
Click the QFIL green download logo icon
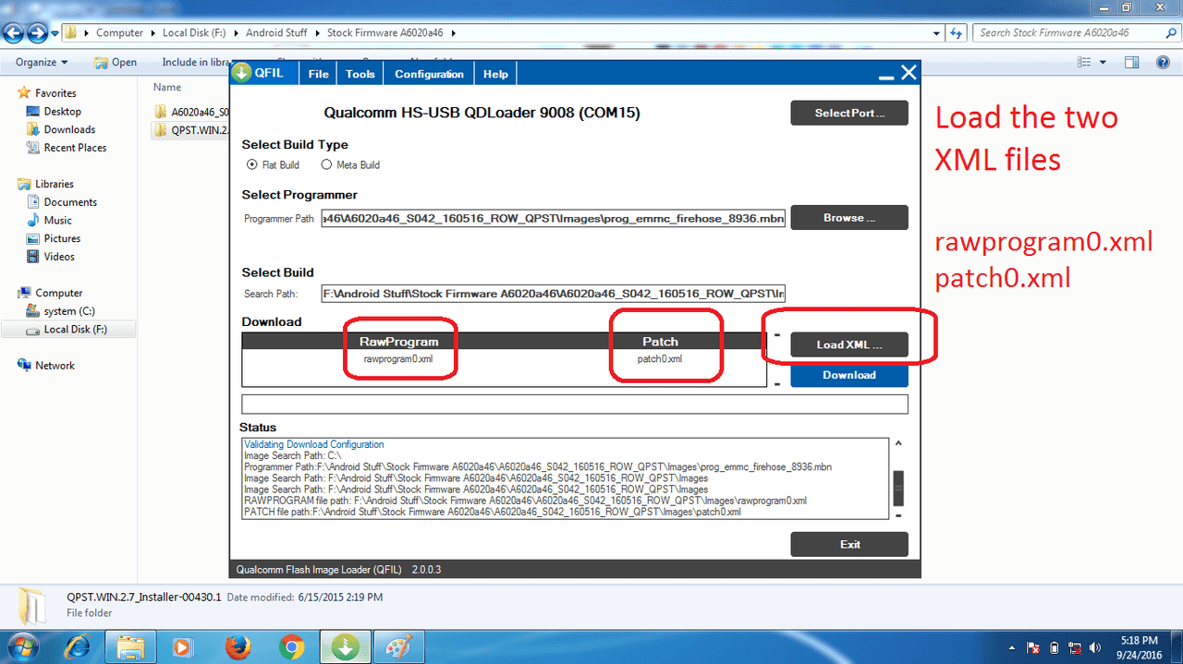point(242,74)
